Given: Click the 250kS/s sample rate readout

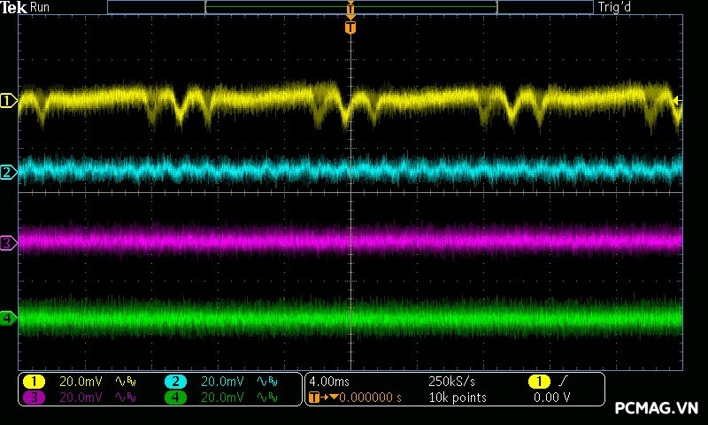Looking at the screenshot, I should (x=450, y=381).
